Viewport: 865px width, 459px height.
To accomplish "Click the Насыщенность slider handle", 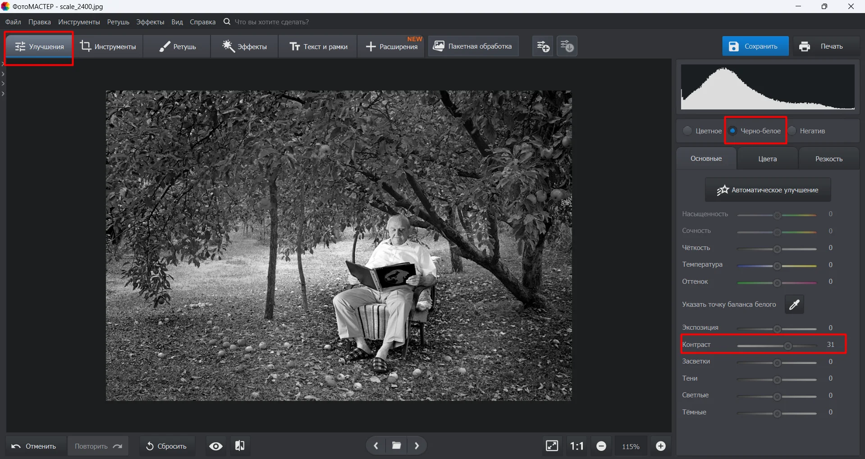I will pos(777,215).
